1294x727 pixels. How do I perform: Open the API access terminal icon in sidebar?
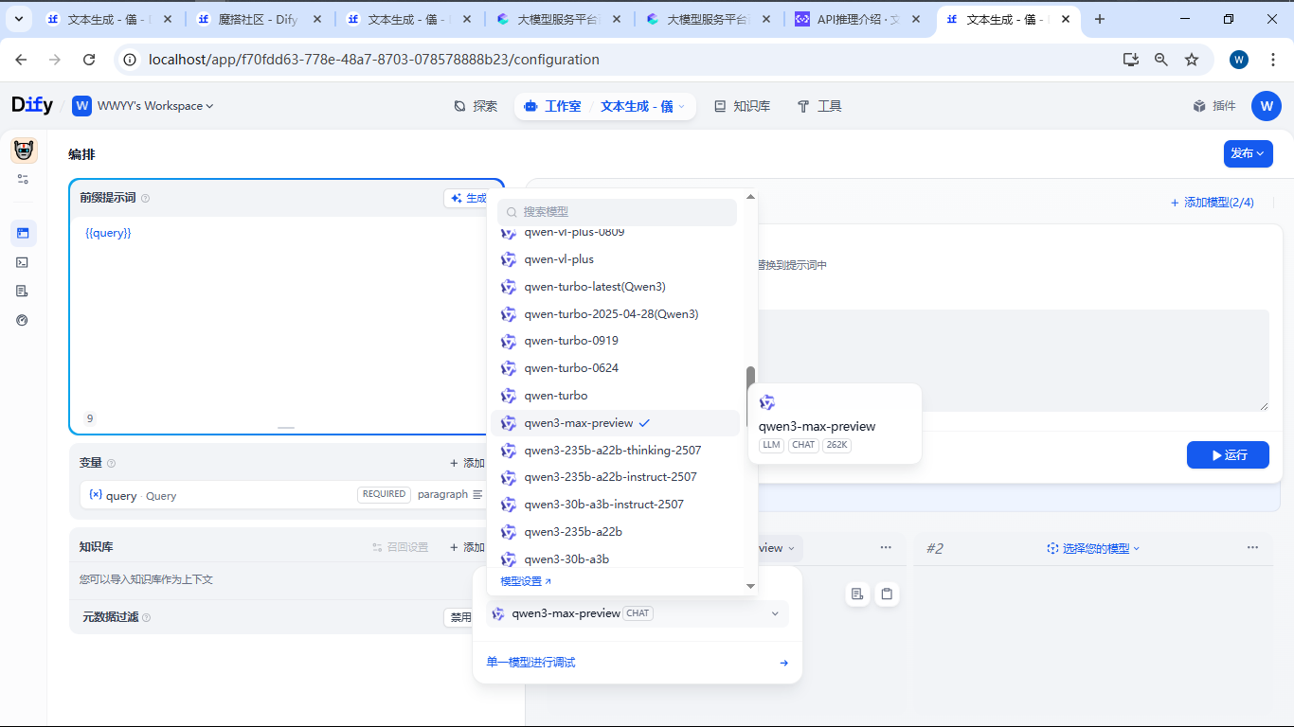pyautogui.click(x=23, y=262)
